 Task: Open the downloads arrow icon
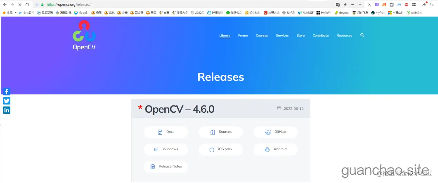tap(425, 4)
